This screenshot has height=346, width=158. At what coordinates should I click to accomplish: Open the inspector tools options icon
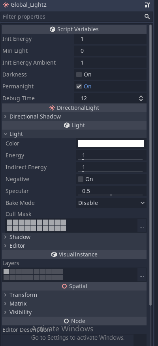click(147, 5)
